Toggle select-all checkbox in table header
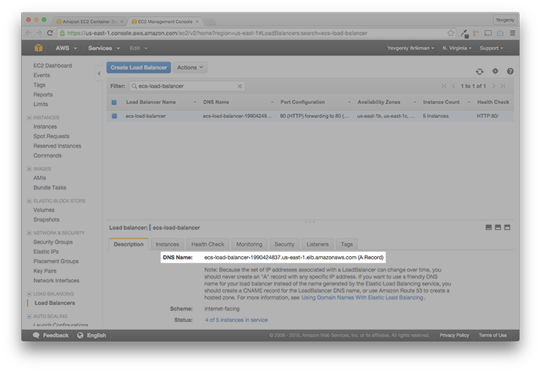541x372 pixels. click(114, 102)
